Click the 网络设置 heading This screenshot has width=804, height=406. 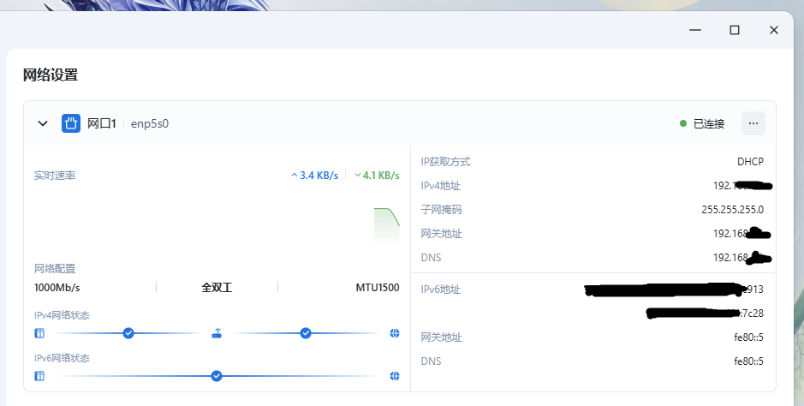pyautogui.click(x=51, y=75)
